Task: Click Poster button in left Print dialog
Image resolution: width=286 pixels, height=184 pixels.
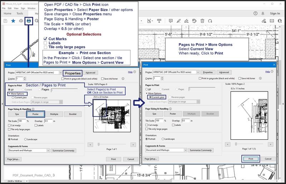Action: click(35, 114)
